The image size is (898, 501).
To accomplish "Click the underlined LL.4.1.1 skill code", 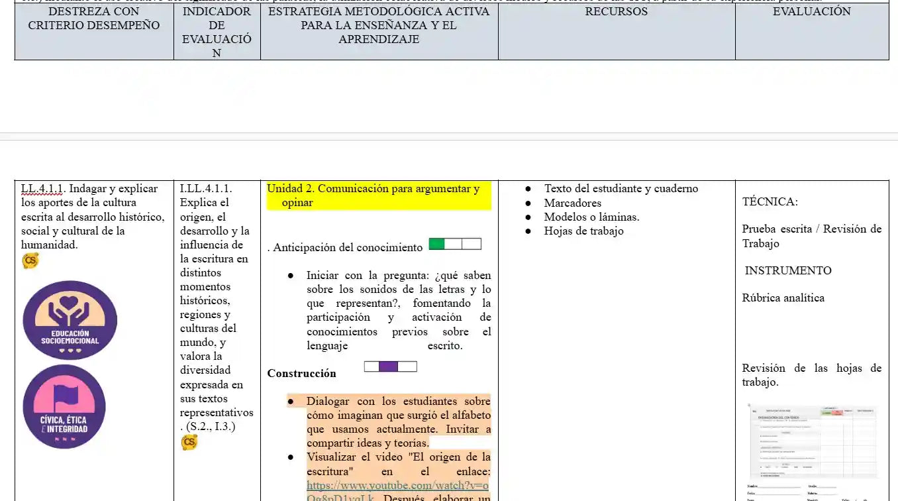I will (x=43, y=189).
